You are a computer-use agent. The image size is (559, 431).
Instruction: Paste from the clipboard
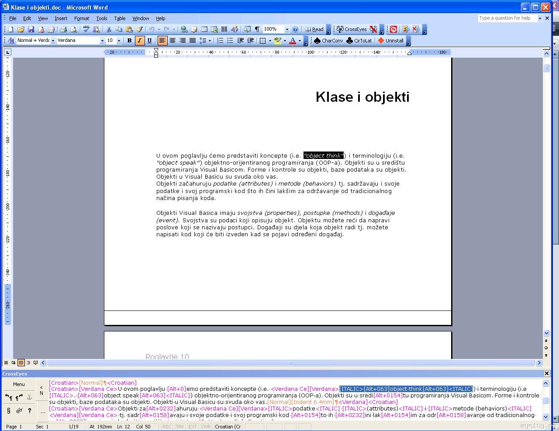[x=129, y=29]
